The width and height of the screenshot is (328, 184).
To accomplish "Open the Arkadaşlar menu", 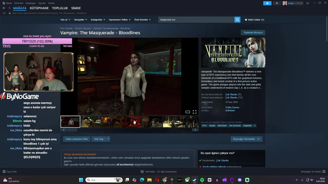I will pyautogui.click(x=31, y=3).
